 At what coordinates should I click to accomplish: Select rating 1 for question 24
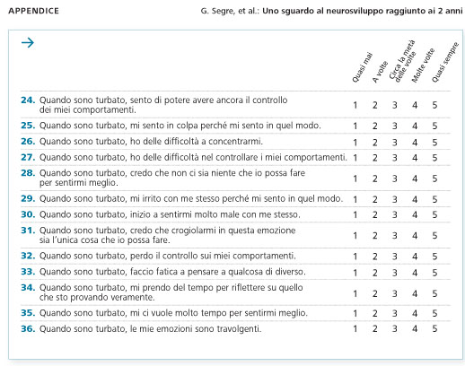[x=355, y=105]
